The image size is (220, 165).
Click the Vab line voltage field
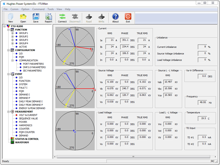(168, 82)
